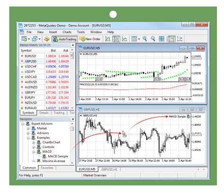Click the document icon left of File menu
The image size is (224, 193).
point(22,32)
